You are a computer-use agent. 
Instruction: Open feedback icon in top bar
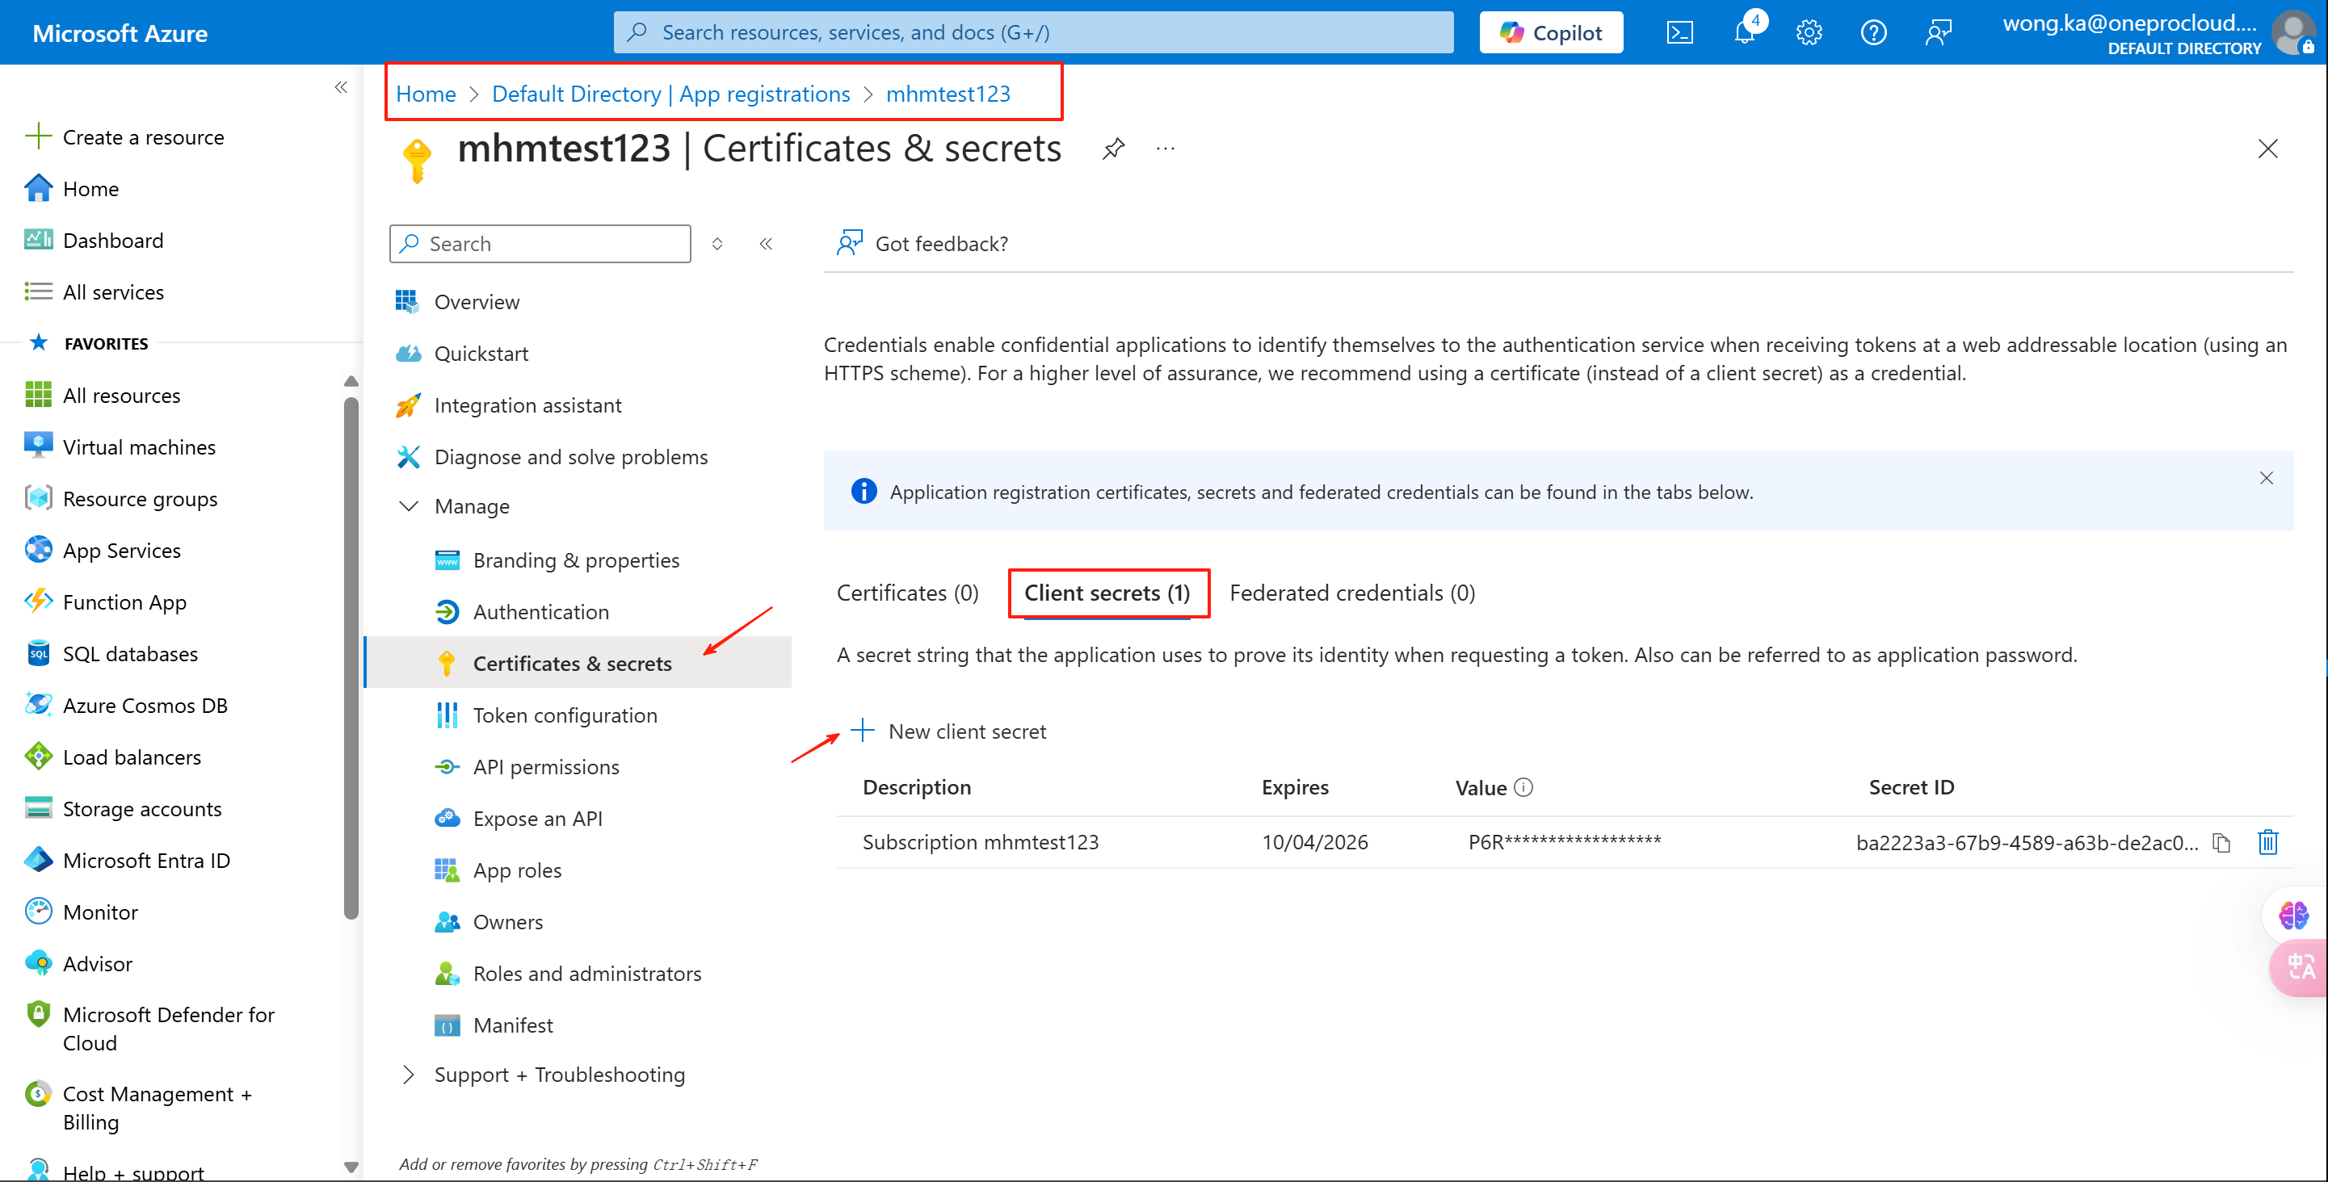click(1939, 33)
